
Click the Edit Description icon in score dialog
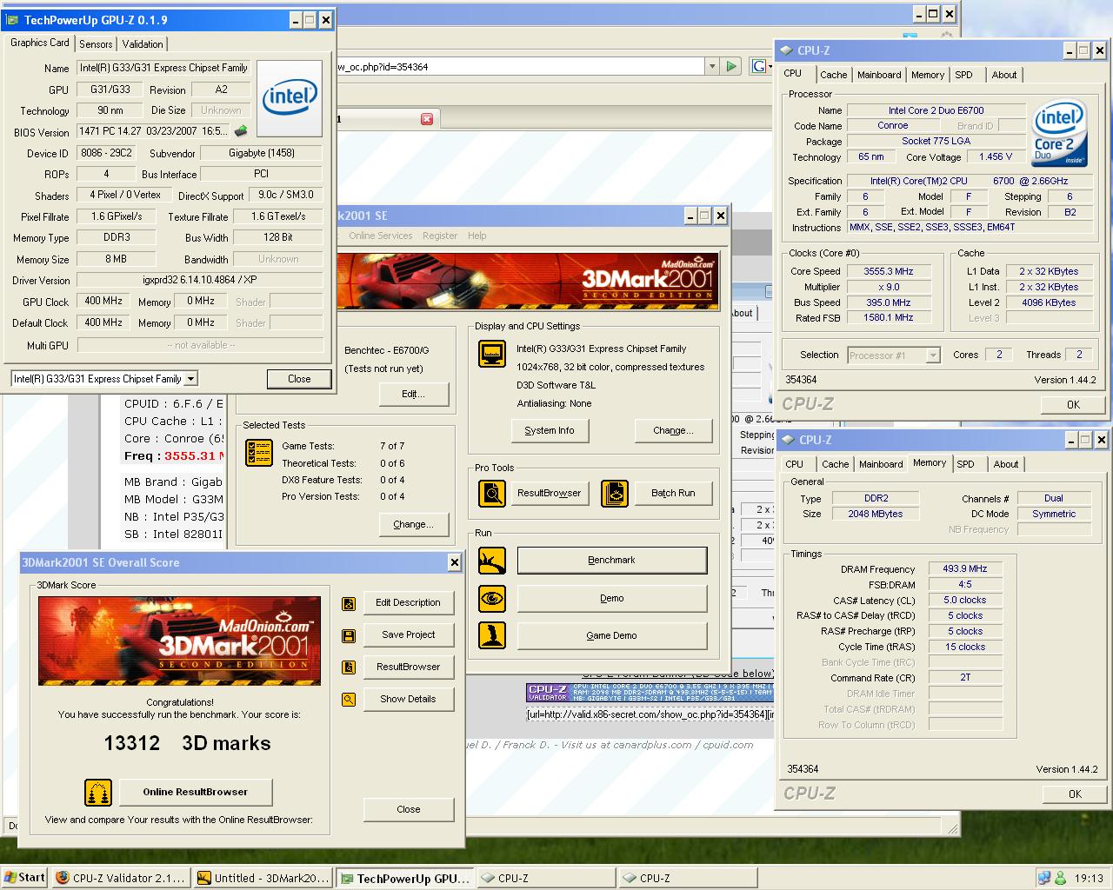pyautogui.click(x=349, y=603)
